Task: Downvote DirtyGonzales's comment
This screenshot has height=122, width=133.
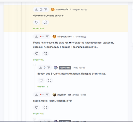Action: coord(47,37)
